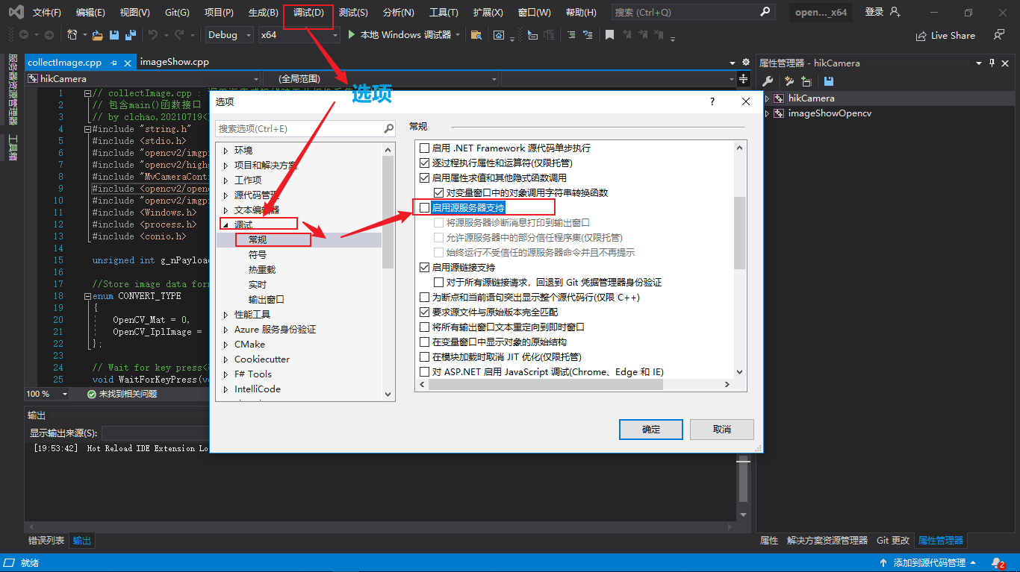1020x572 pixels.
Task: Uncheck 启用源链接支持 checkbox
Action: (425, 267)
